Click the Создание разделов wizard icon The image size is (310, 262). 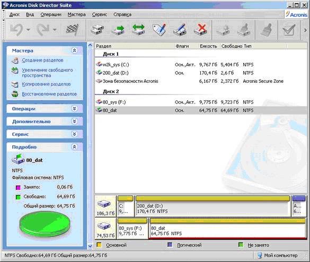click(15, 60)
